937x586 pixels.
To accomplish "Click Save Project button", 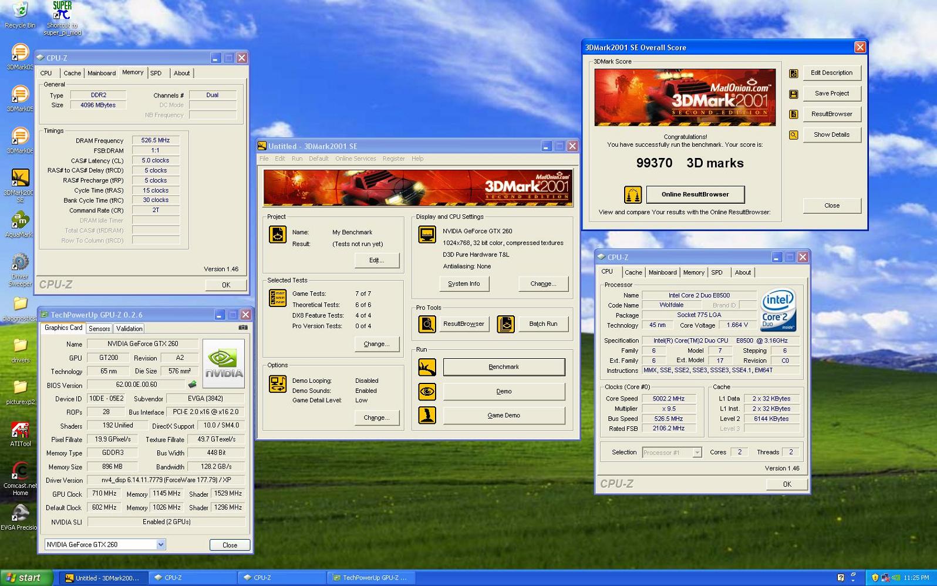I will (832, 93).
